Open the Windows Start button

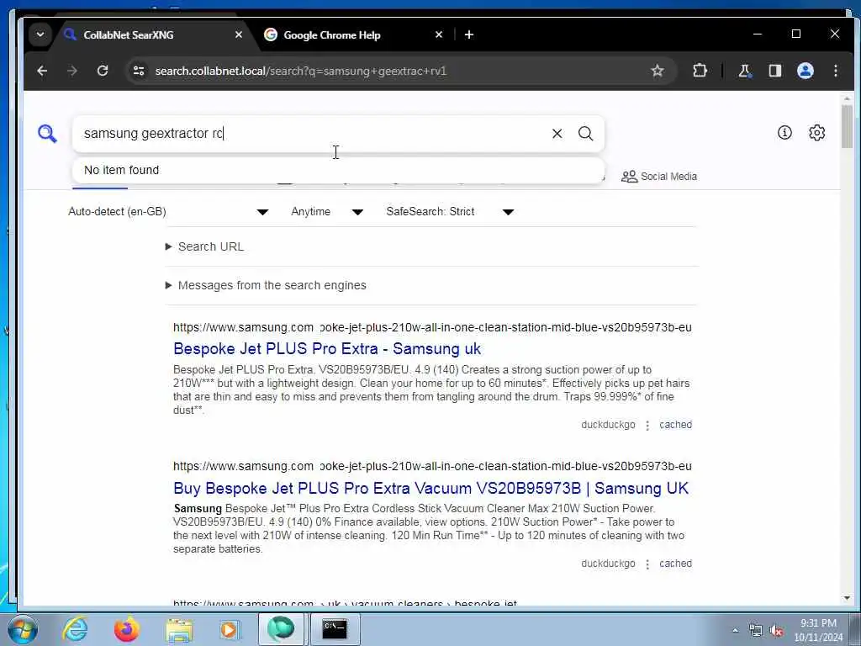pos(23,629)
